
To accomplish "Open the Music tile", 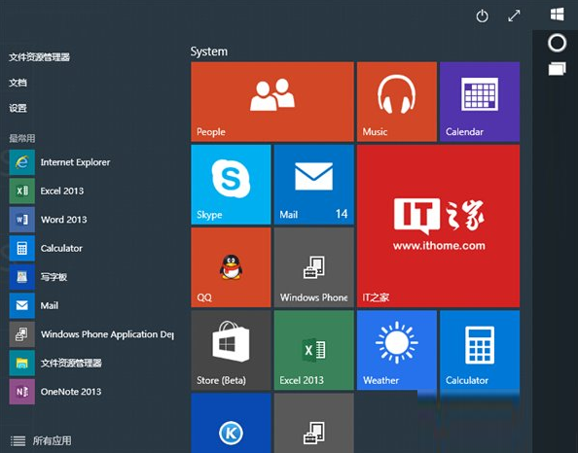I will 397,102.
